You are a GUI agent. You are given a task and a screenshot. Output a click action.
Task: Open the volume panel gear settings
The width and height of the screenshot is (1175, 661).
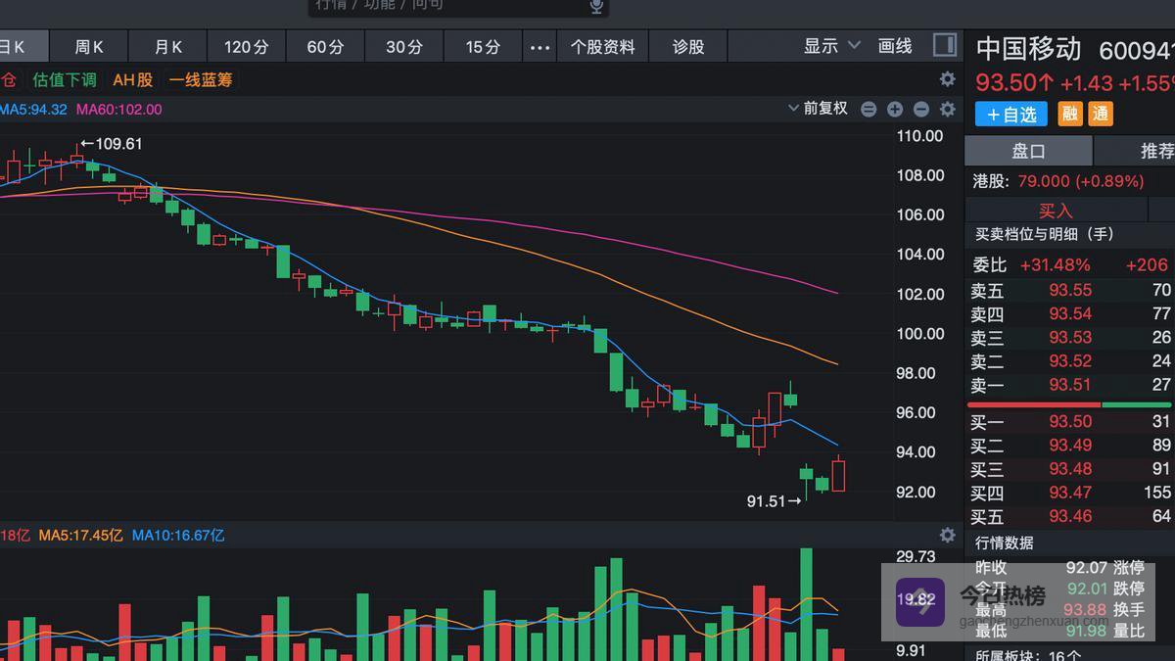(947, 535)
